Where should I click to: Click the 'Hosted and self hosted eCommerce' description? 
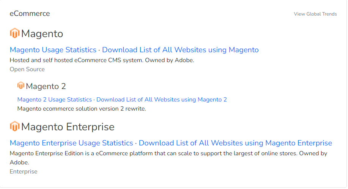point(102,60)
